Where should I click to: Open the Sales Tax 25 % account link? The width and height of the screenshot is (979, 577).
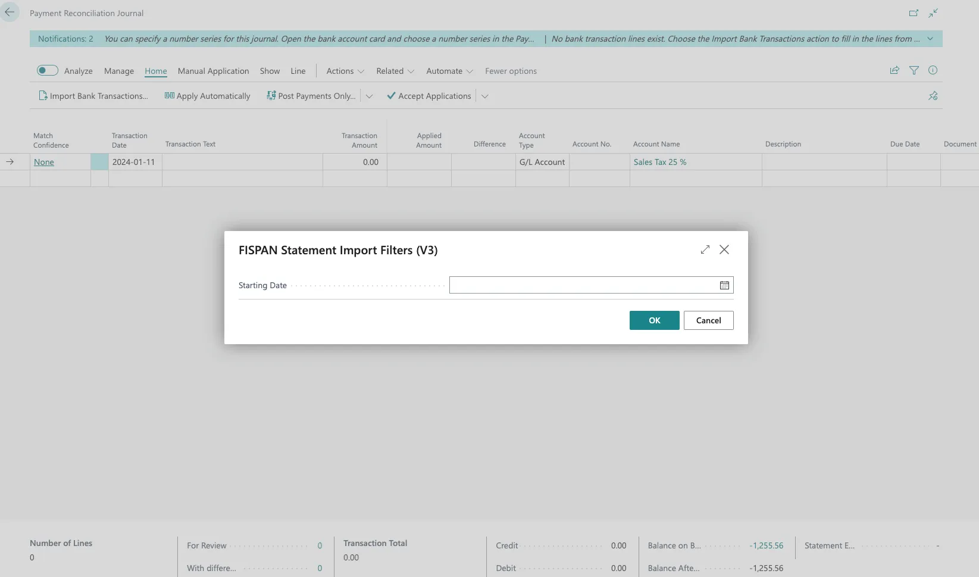pos(660,162)
